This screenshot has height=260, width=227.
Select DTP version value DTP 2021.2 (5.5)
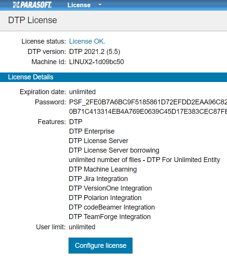[94, 52]
